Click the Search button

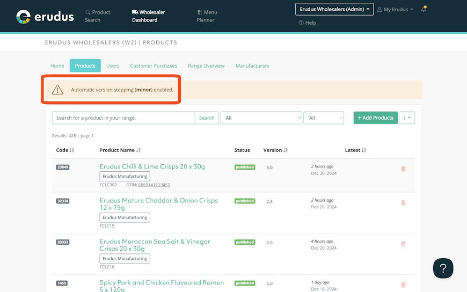(207, 118)
